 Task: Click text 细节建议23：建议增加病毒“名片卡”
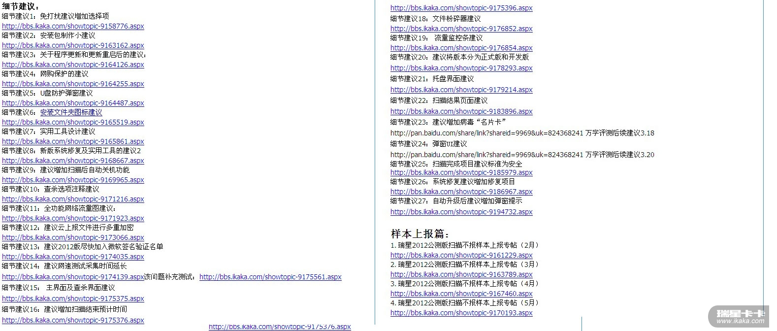click(x=449, y=122)
